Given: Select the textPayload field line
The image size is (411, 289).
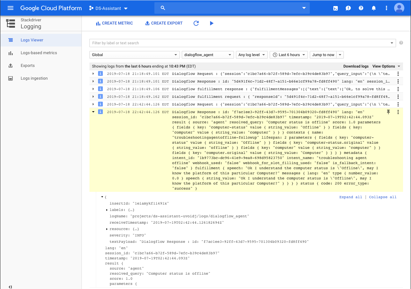Looking at the screenshot, I should 209,242.
